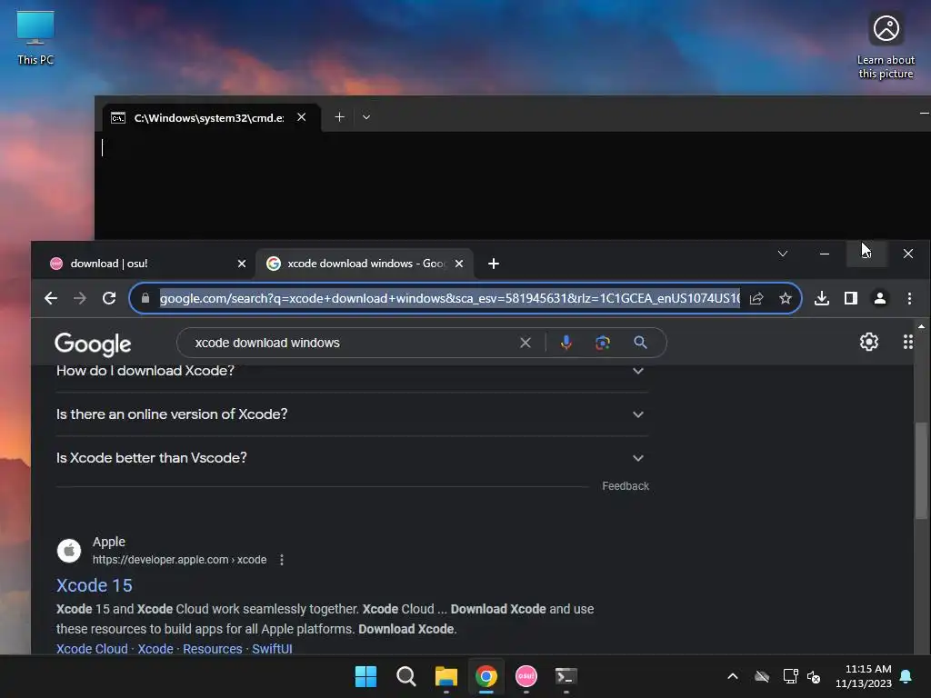The width and height of the screenshot is (931, 698).
Task: Open File Explorer from the taskbar
Action: click(445, 676)
